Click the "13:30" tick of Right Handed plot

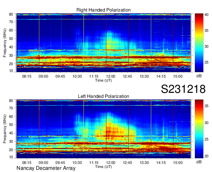pos(144,76)
